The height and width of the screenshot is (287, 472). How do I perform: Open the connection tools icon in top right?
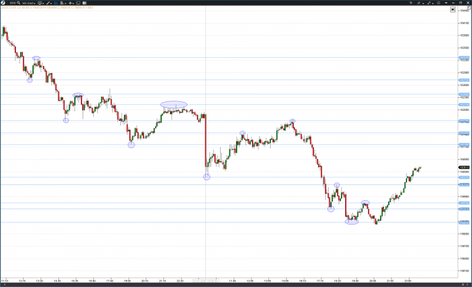[430, 3]
